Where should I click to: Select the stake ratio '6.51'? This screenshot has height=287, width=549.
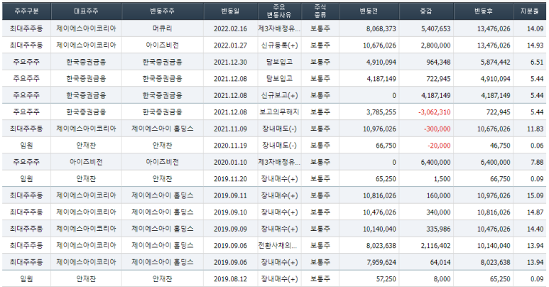537,62
